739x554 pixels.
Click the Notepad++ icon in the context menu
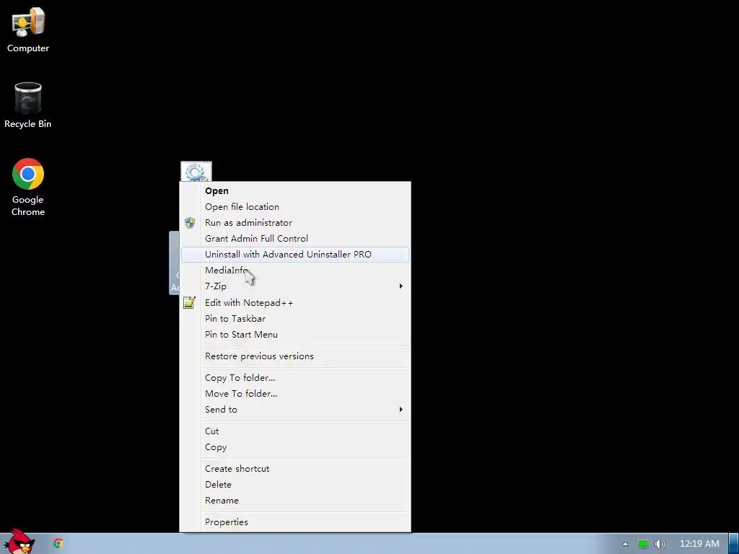190,302
